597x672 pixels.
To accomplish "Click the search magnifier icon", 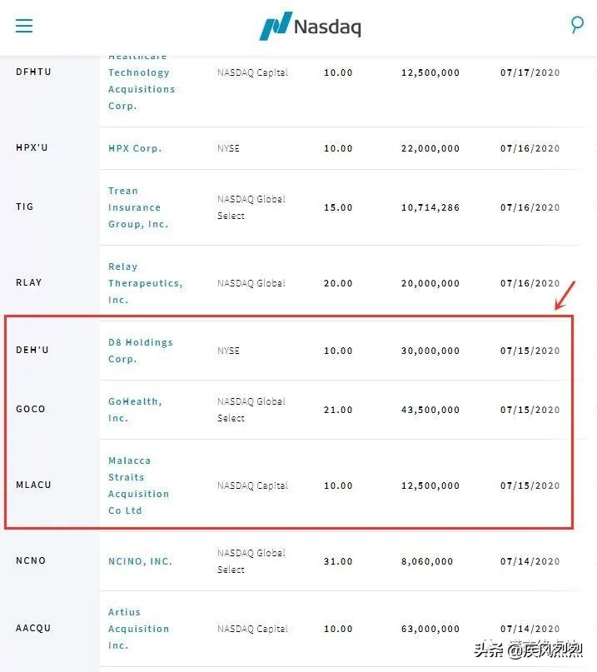I will click(x=577, y=25).
